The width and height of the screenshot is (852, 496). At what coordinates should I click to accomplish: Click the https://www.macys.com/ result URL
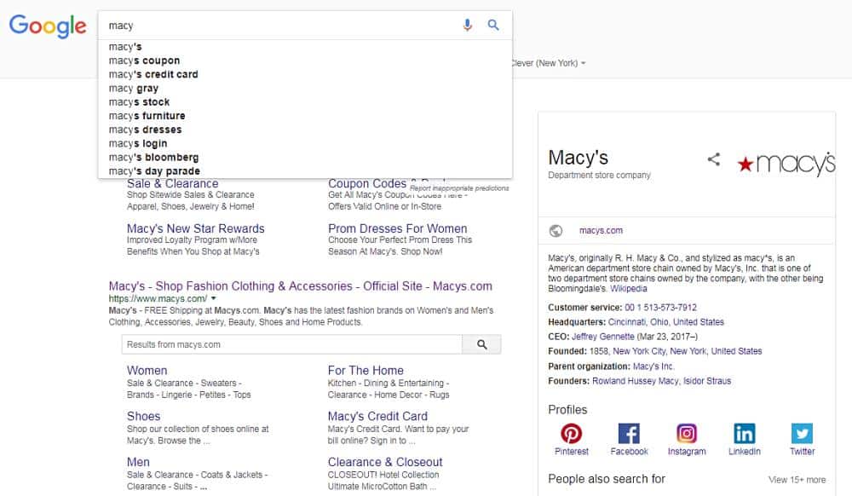click(158, 299)
